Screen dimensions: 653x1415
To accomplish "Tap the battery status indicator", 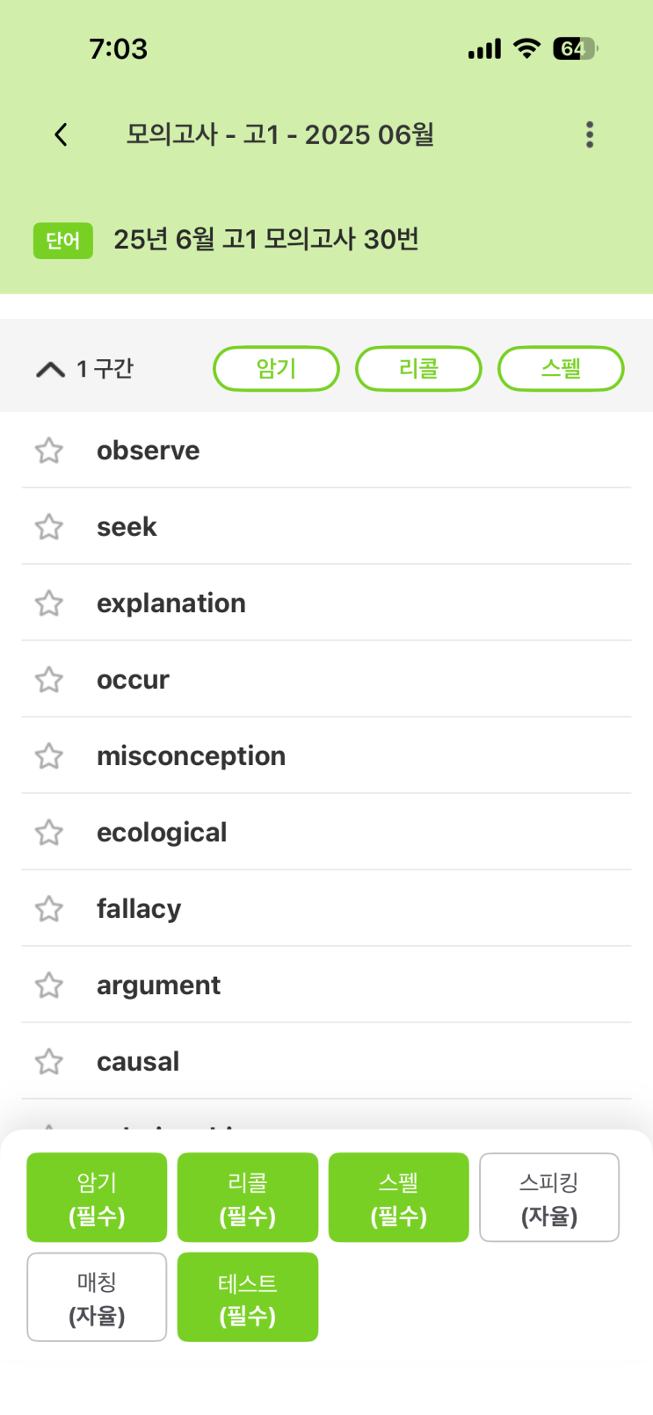I will click(x=574, y=48).
